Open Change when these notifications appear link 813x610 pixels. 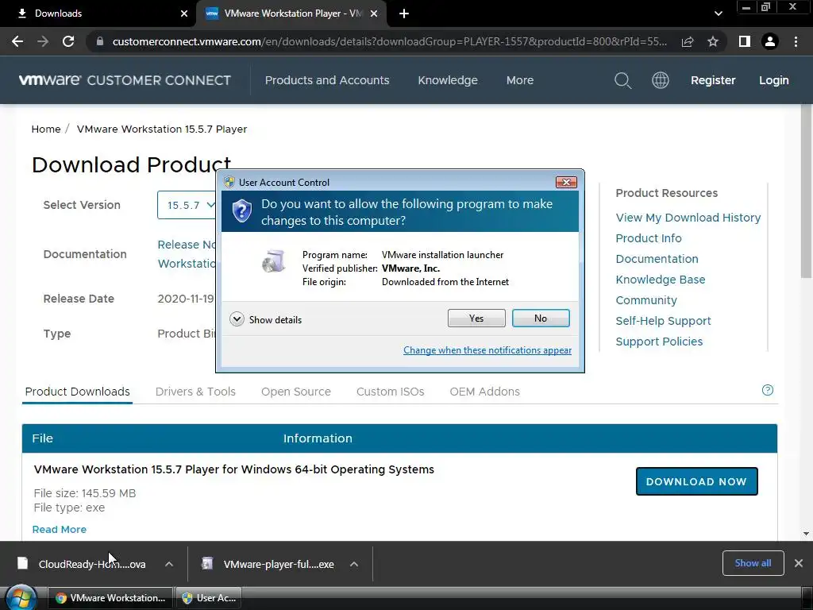487,350
